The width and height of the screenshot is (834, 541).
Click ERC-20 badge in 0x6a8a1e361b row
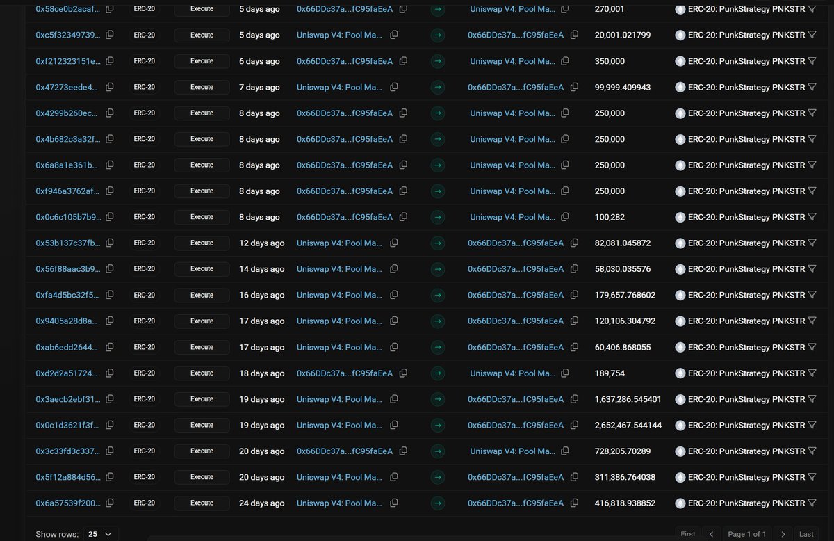[144, 165]
